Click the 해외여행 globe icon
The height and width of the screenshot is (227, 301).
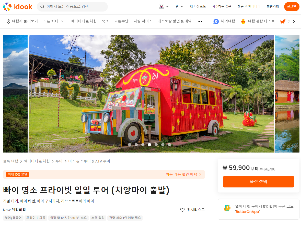pyautogui.click(x=216, y=21)
